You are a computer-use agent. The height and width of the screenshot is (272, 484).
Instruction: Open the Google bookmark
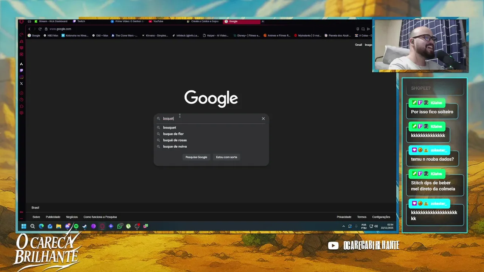(x=34, y=36)
